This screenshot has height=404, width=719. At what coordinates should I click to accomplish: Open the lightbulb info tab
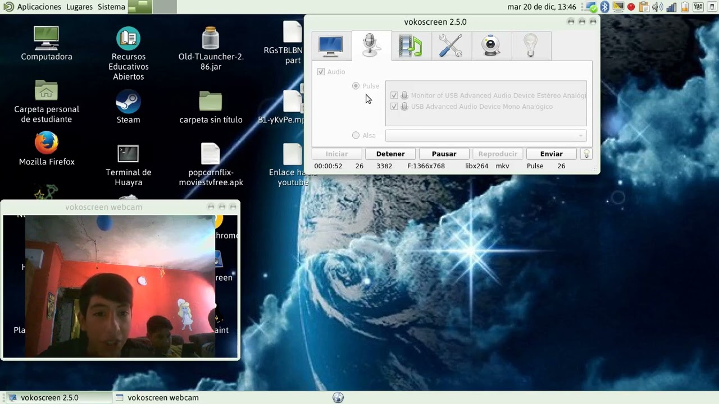click(x=531, y=45)
